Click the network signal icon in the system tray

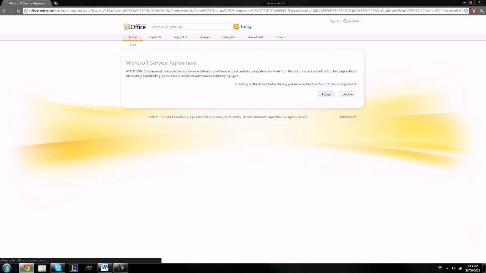pos(460,268)
